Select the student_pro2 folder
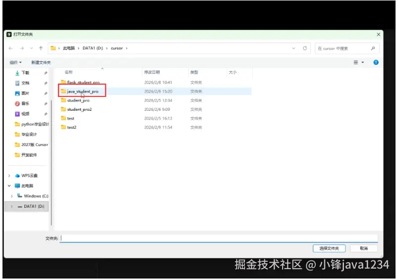Image resolution: width=398 pixels, height=280 pixels. point(79,109)
